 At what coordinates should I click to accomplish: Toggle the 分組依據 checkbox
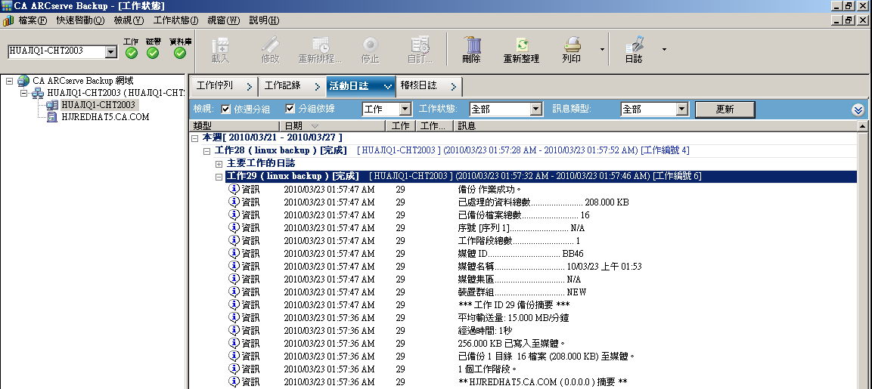290,109
